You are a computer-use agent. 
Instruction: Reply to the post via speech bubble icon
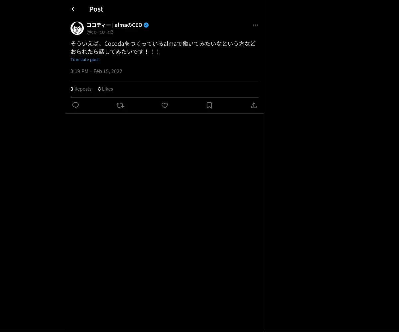click(75, 105)
